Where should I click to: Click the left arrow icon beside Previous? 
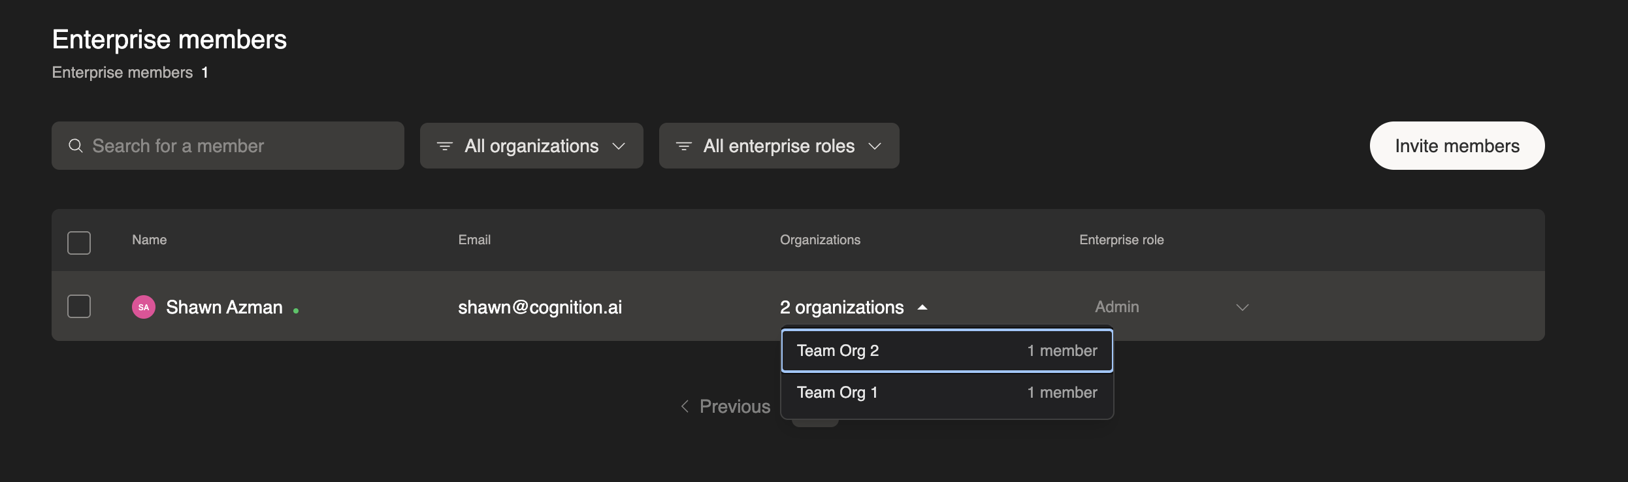[x=685, y=406]
